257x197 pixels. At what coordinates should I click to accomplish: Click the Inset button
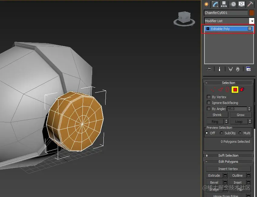point(237,182)
